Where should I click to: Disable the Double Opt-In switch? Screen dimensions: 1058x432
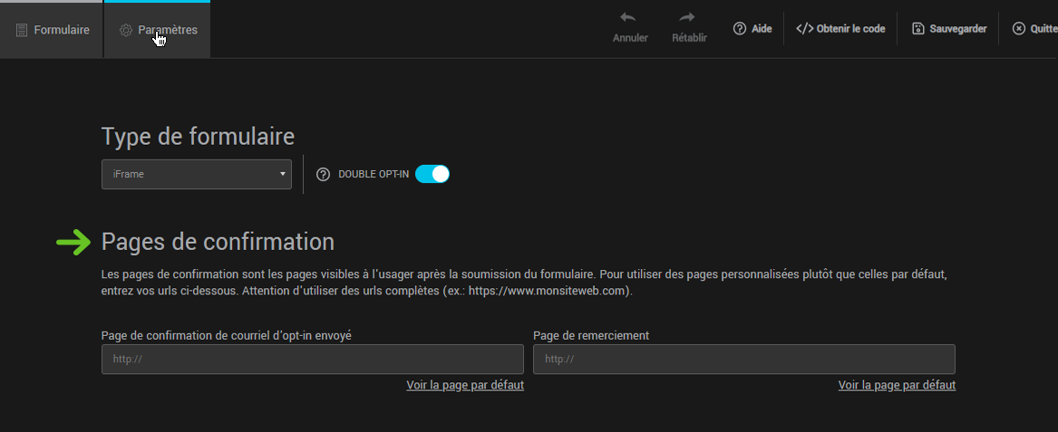[432, 174]
